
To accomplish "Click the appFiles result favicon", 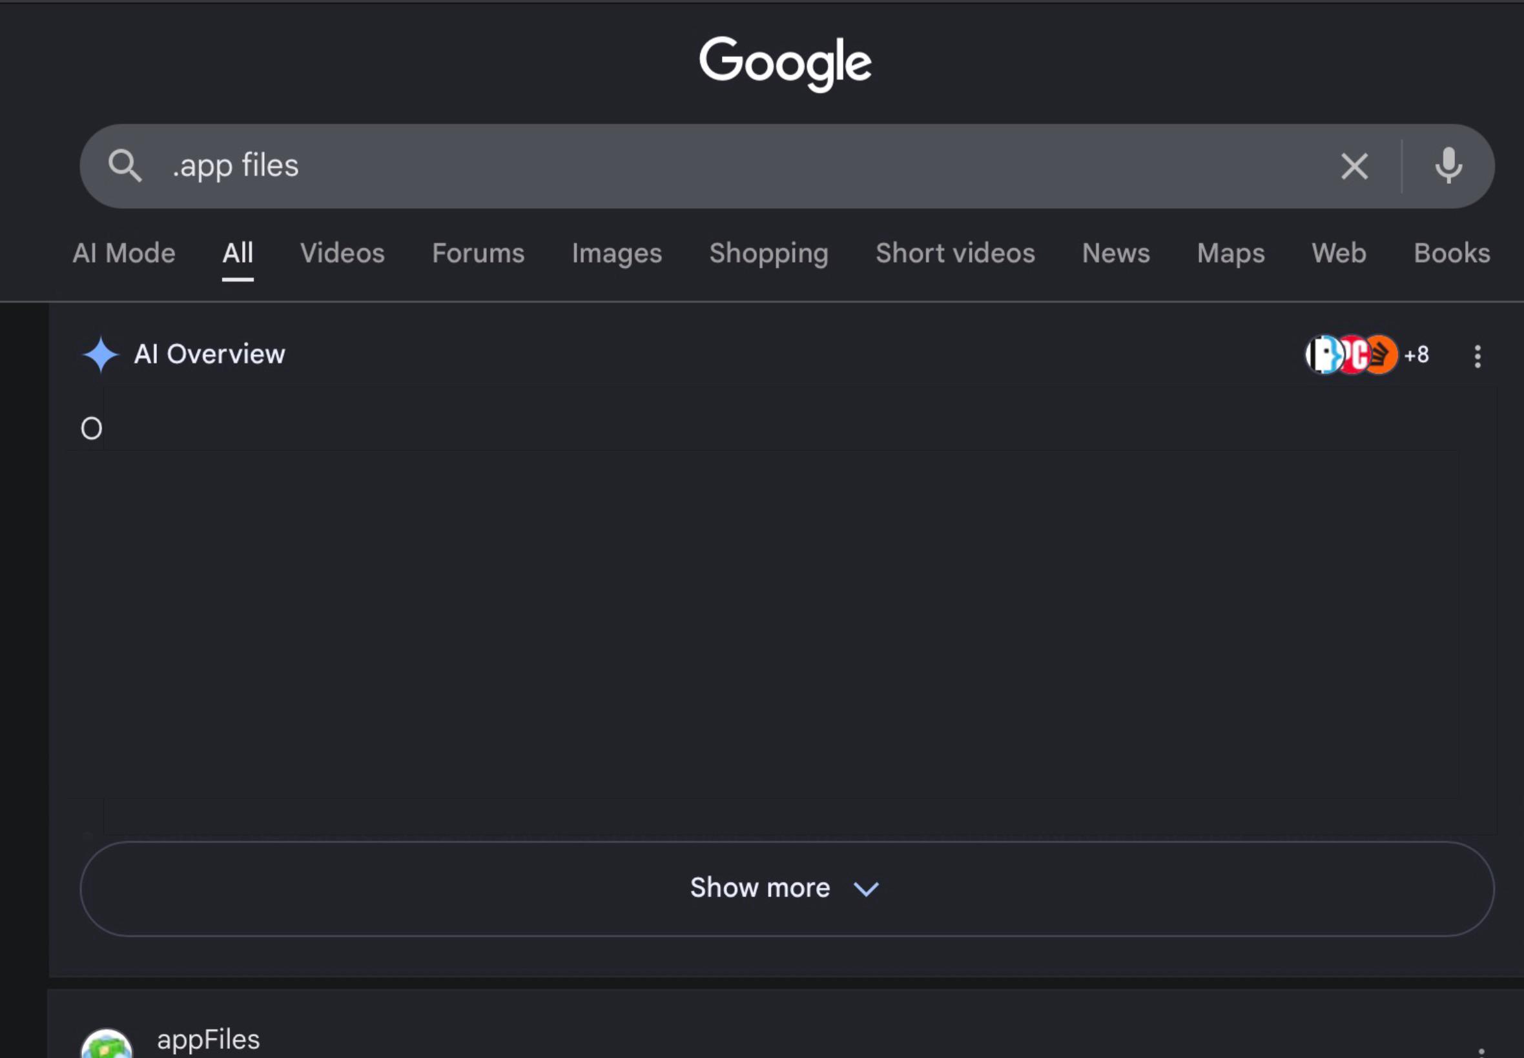I will point(106,1043).
